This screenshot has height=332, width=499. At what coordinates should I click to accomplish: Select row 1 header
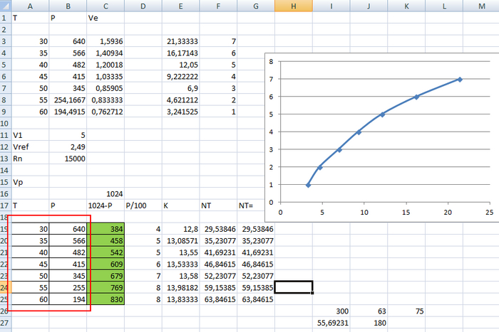(x=6, y=18)
